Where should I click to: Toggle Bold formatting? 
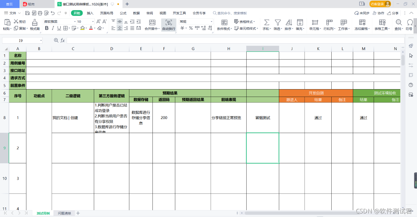point(47,28)
